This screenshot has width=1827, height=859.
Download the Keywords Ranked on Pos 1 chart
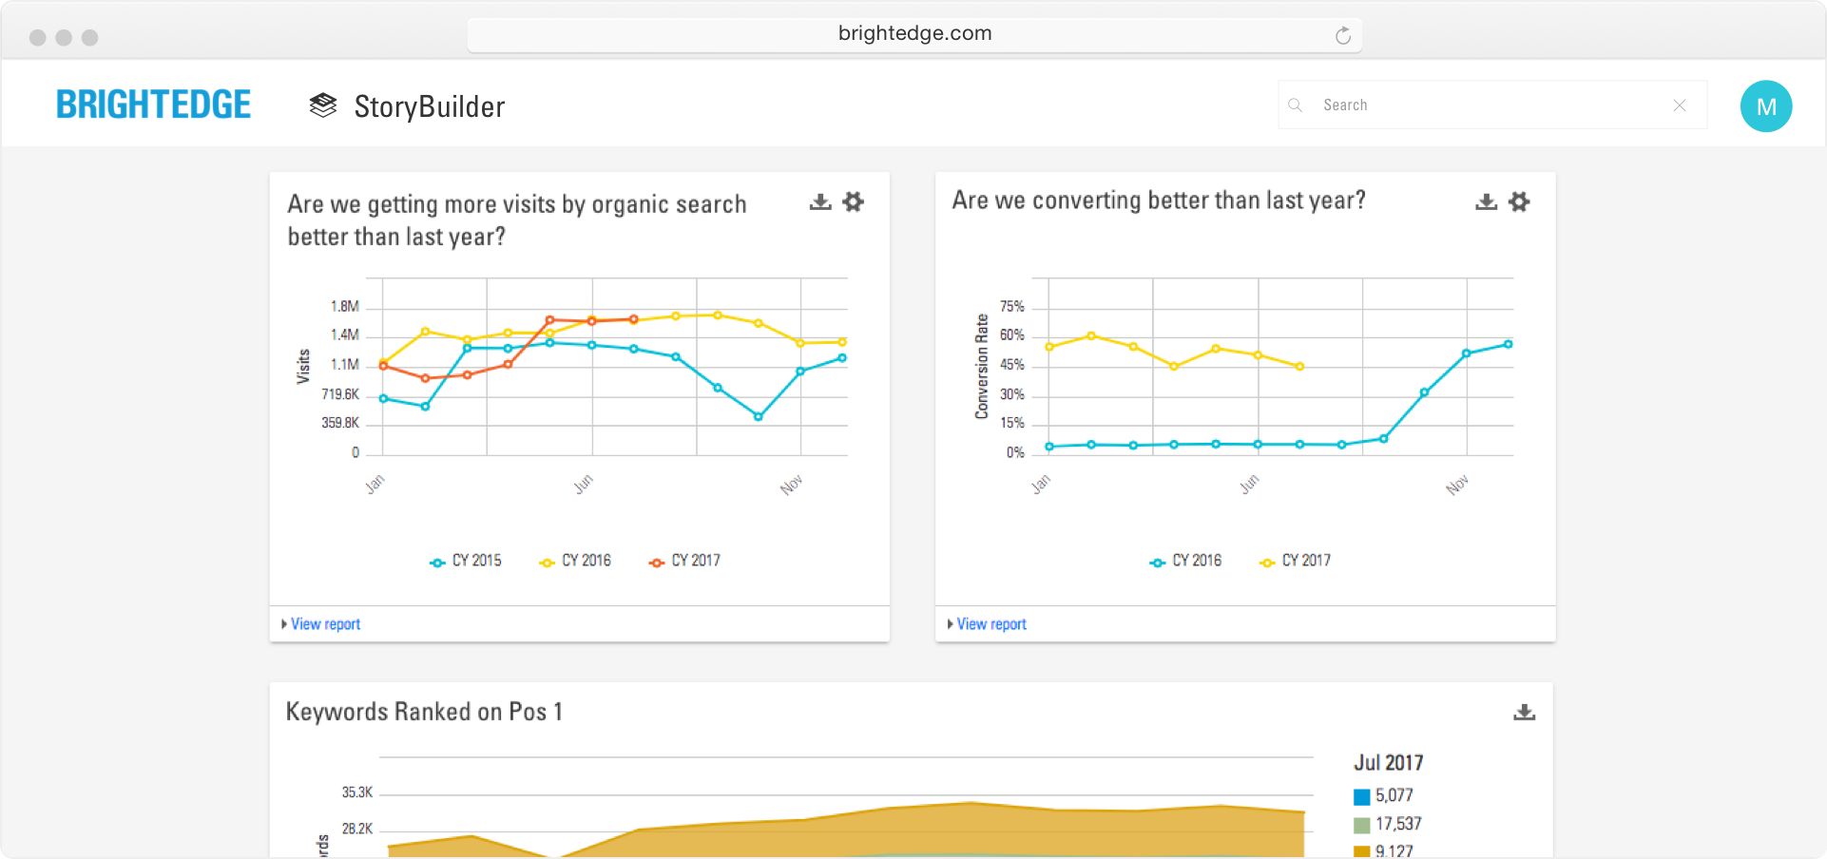[x=1524, y=713]
